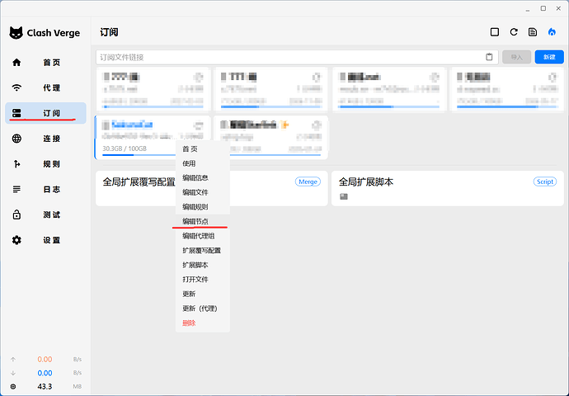Open the 日志 logs sidebar item

coord(45,190)
